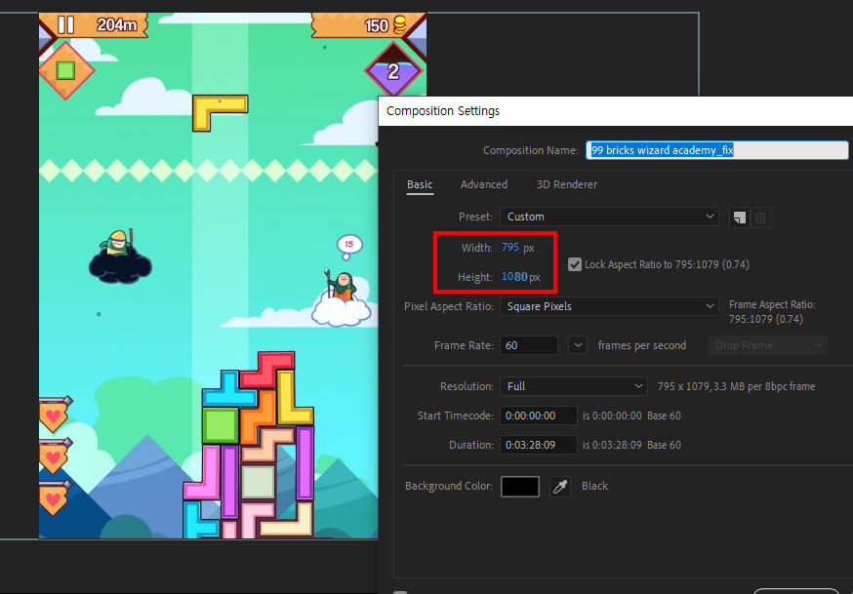
Task: Open the frame rate arrow dropdown
Action: [578, 345]
